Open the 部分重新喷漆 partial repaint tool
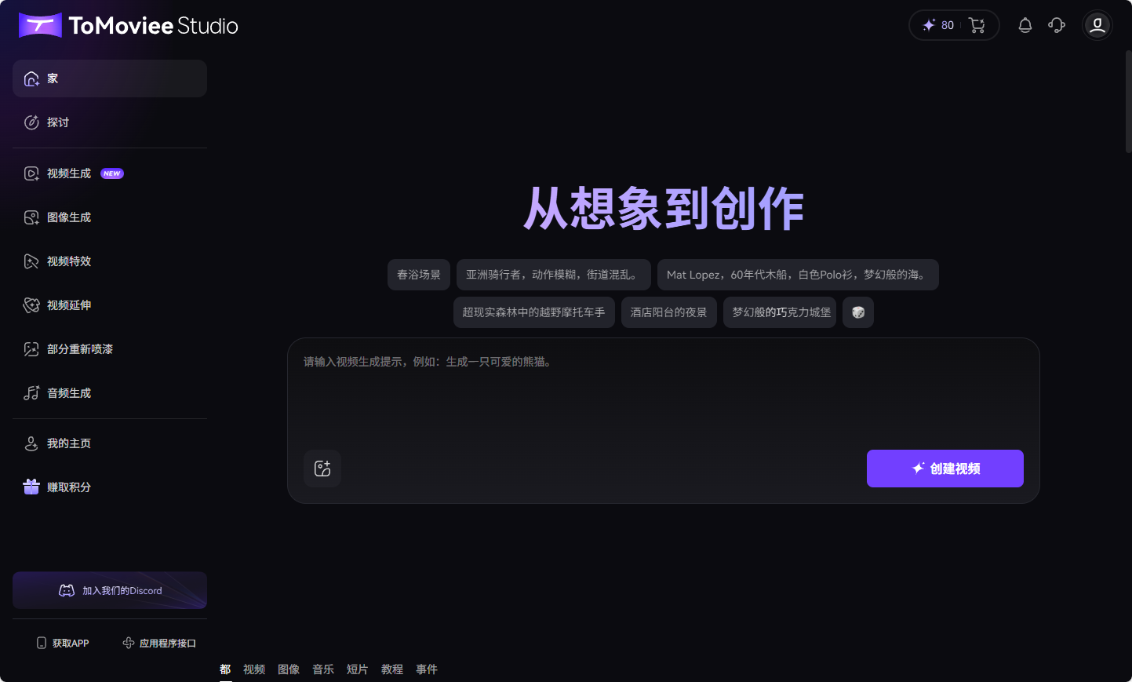1132x682 pixels. 78,348
